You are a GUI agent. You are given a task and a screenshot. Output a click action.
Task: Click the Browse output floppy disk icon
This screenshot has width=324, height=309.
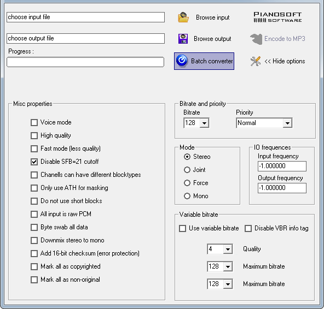[x=183, y=39]
